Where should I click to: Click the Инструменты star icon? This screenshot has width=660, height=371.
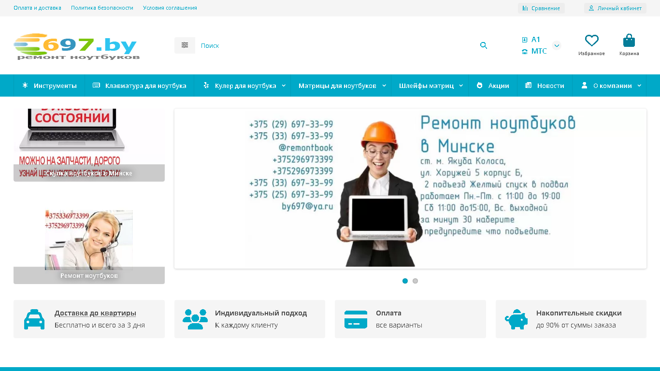tap(25, 86)
